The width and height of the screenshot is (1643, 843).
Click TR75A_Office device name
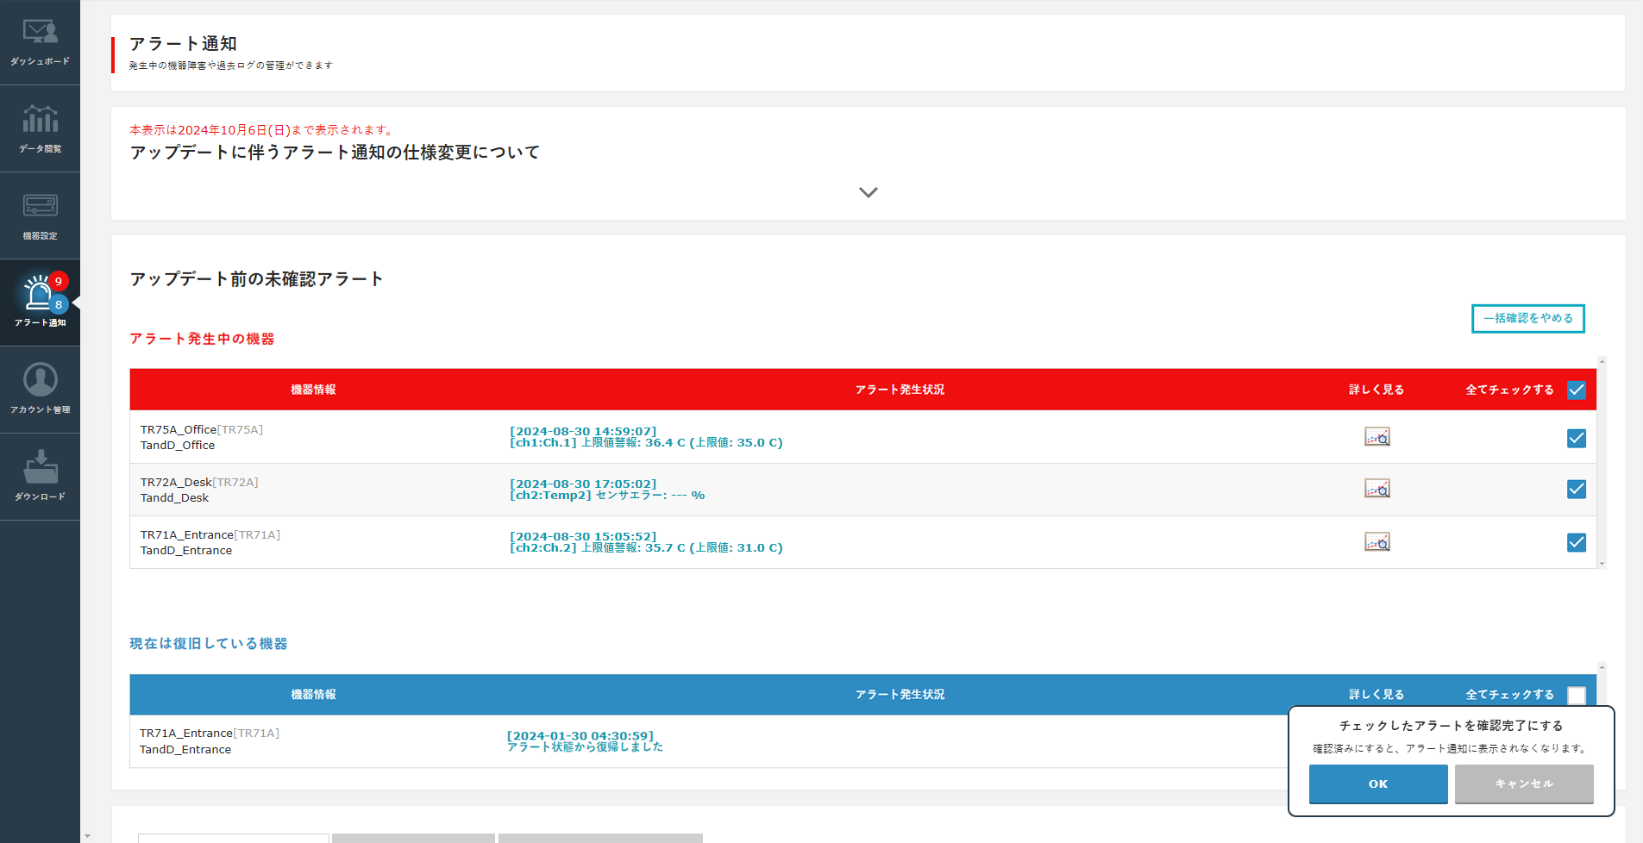(179, 429)
